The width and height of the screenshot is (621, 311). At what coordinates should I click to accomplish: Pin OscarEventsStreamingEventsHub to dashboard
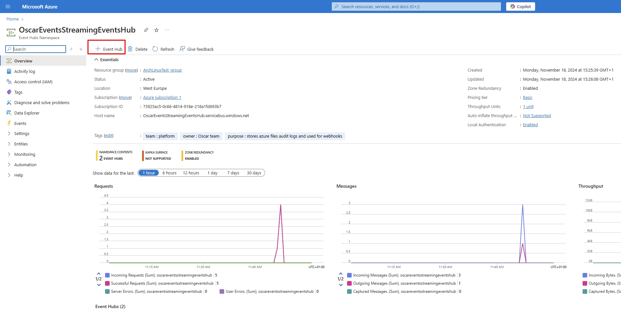pos(146,30)
